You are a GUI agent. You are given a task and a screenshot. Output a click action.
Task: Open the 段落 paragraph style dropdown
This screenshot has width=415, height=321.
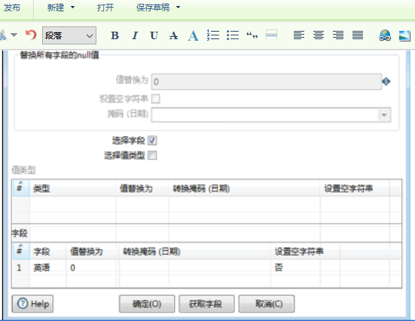click(x=69, y=35)
